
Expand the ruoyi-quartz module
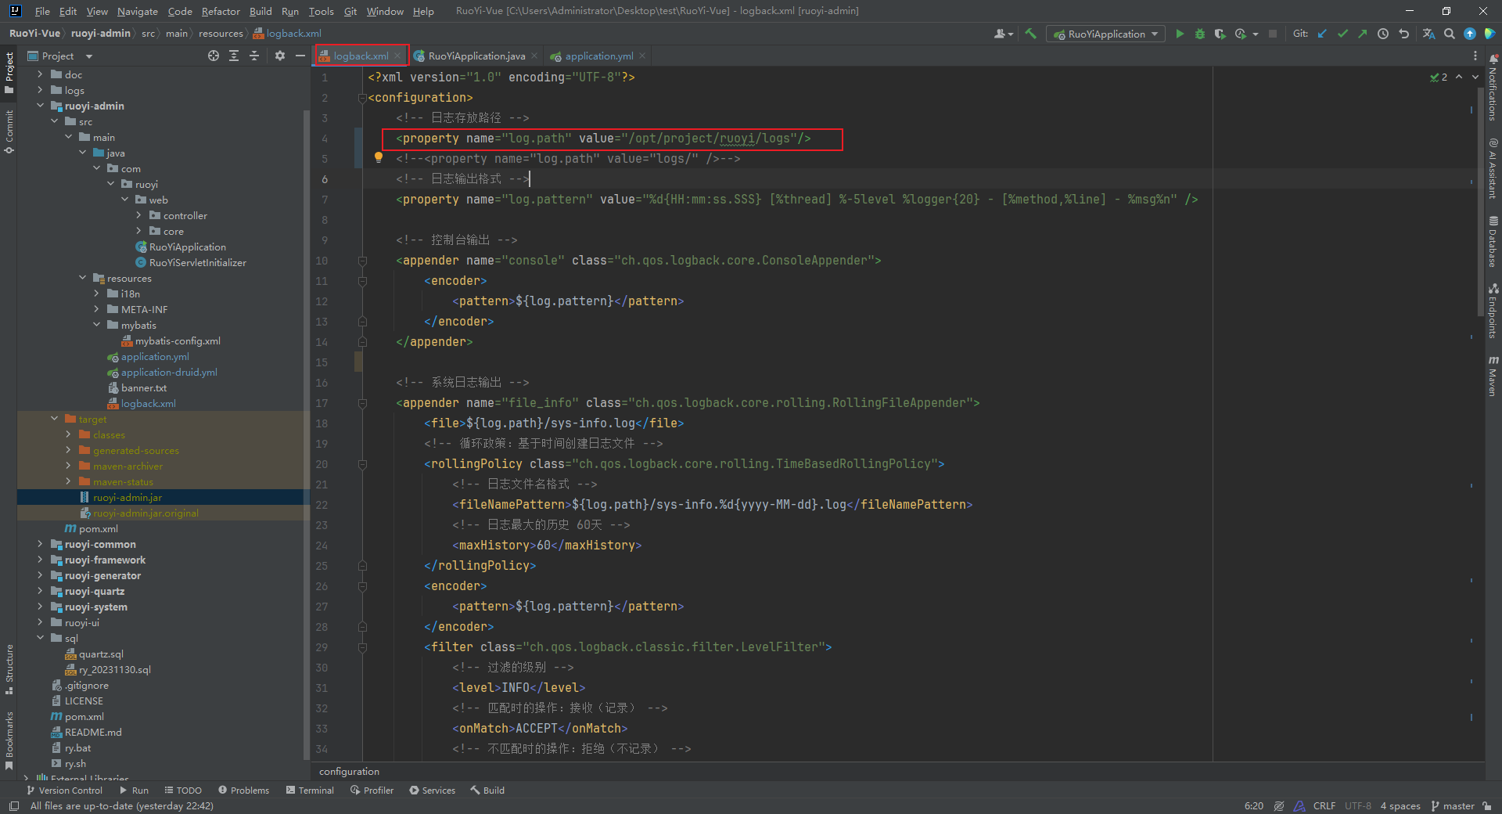pos(40,591)
